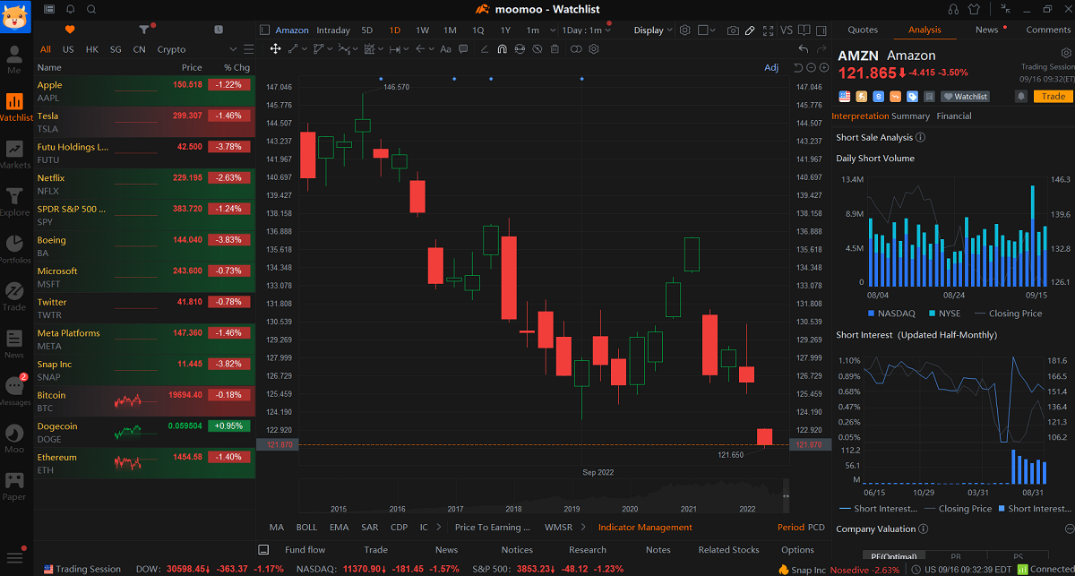
Task: Open the Markets section in left sidebar
Action: pyautogui.click(x=15, y=154)
